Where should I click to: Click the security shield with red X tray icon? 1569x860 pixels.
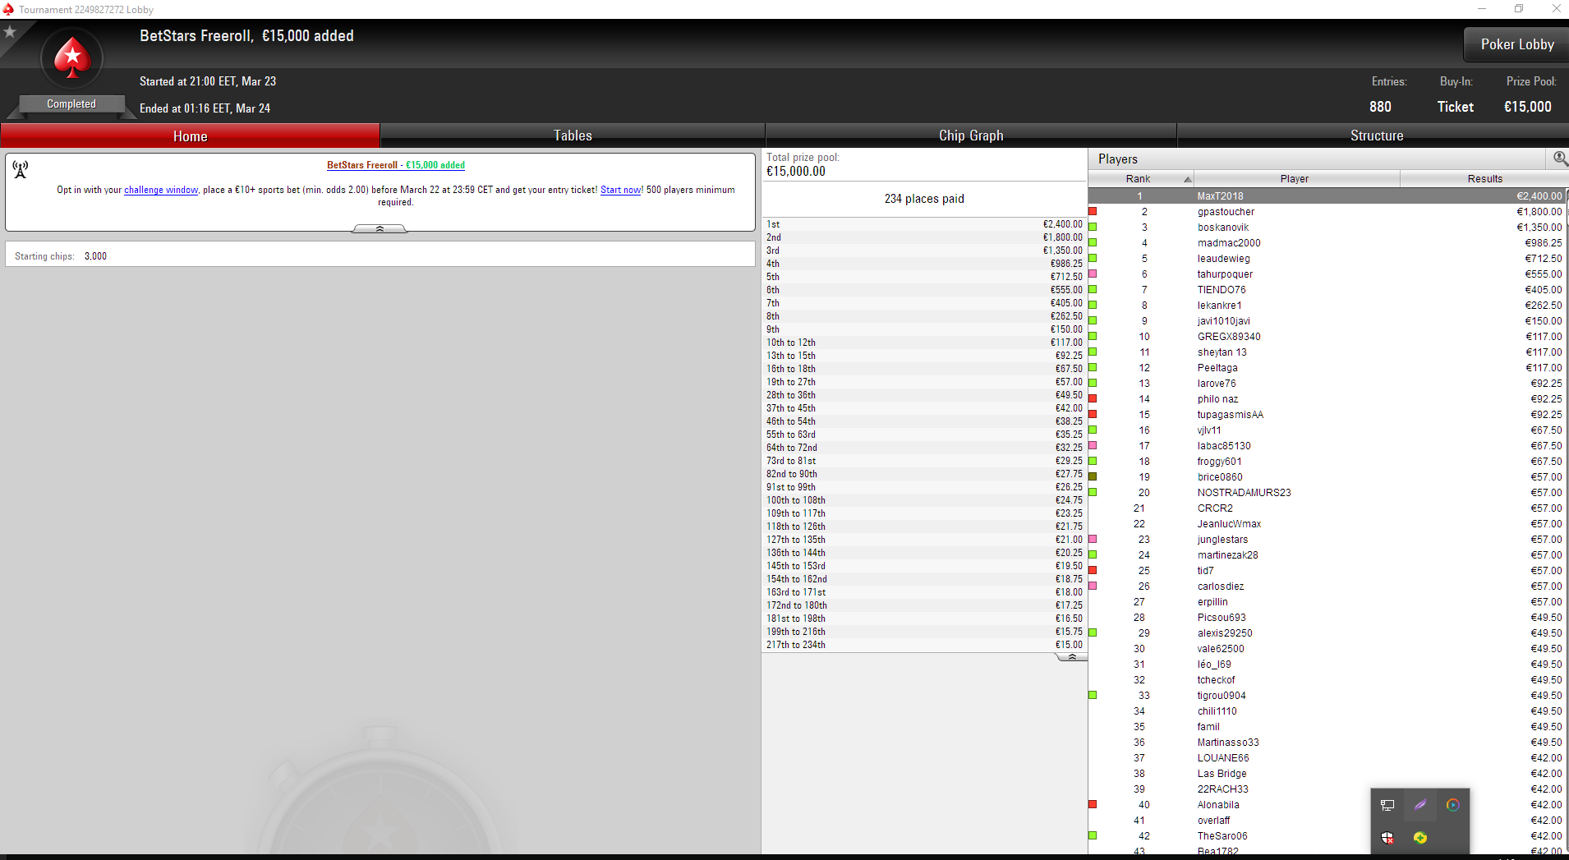pyautogui.click(x=1387, y=838)
